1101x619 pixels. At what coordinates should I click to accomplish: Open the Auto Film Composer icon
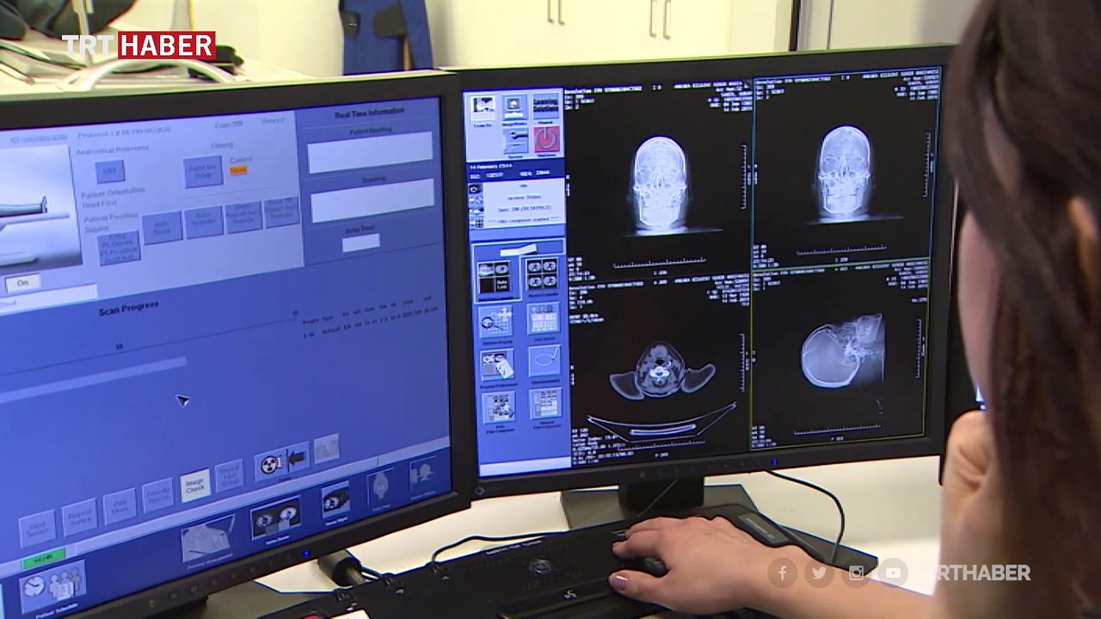click(499, 407)
